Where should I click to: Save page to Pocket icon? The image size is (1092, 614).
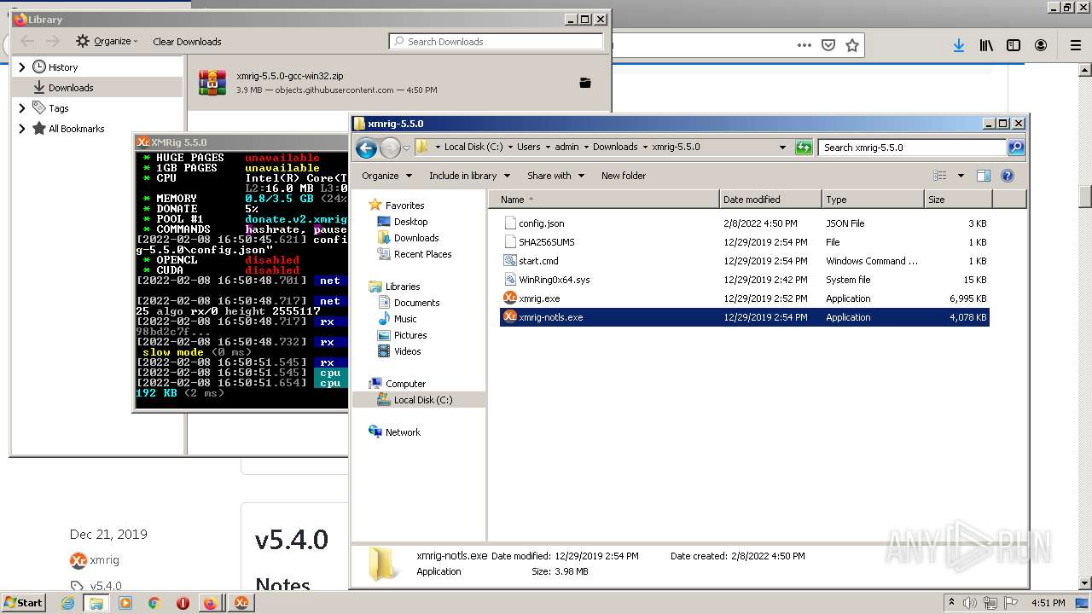[828, 45]
